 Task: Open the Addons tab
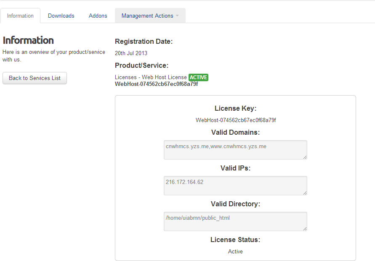click(x=98, y=16)
